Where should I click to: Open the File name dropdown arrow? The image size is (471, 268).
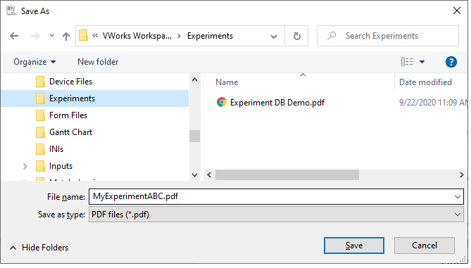pos(458,197)
